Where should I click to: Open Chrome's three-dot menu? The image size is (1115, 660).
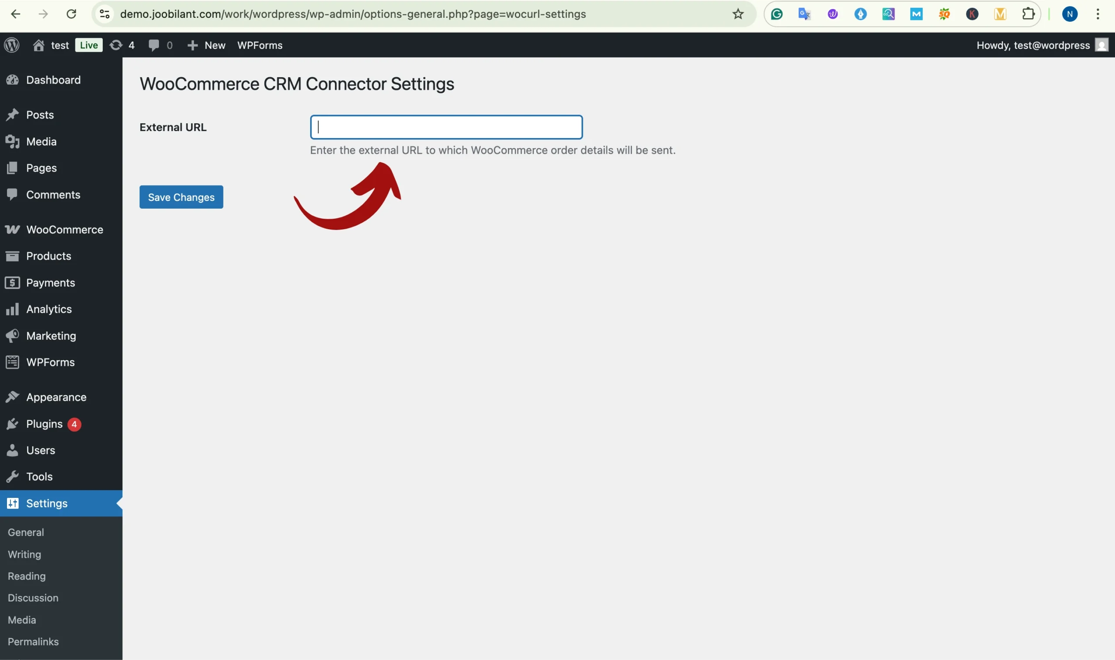click(1098, 14)
